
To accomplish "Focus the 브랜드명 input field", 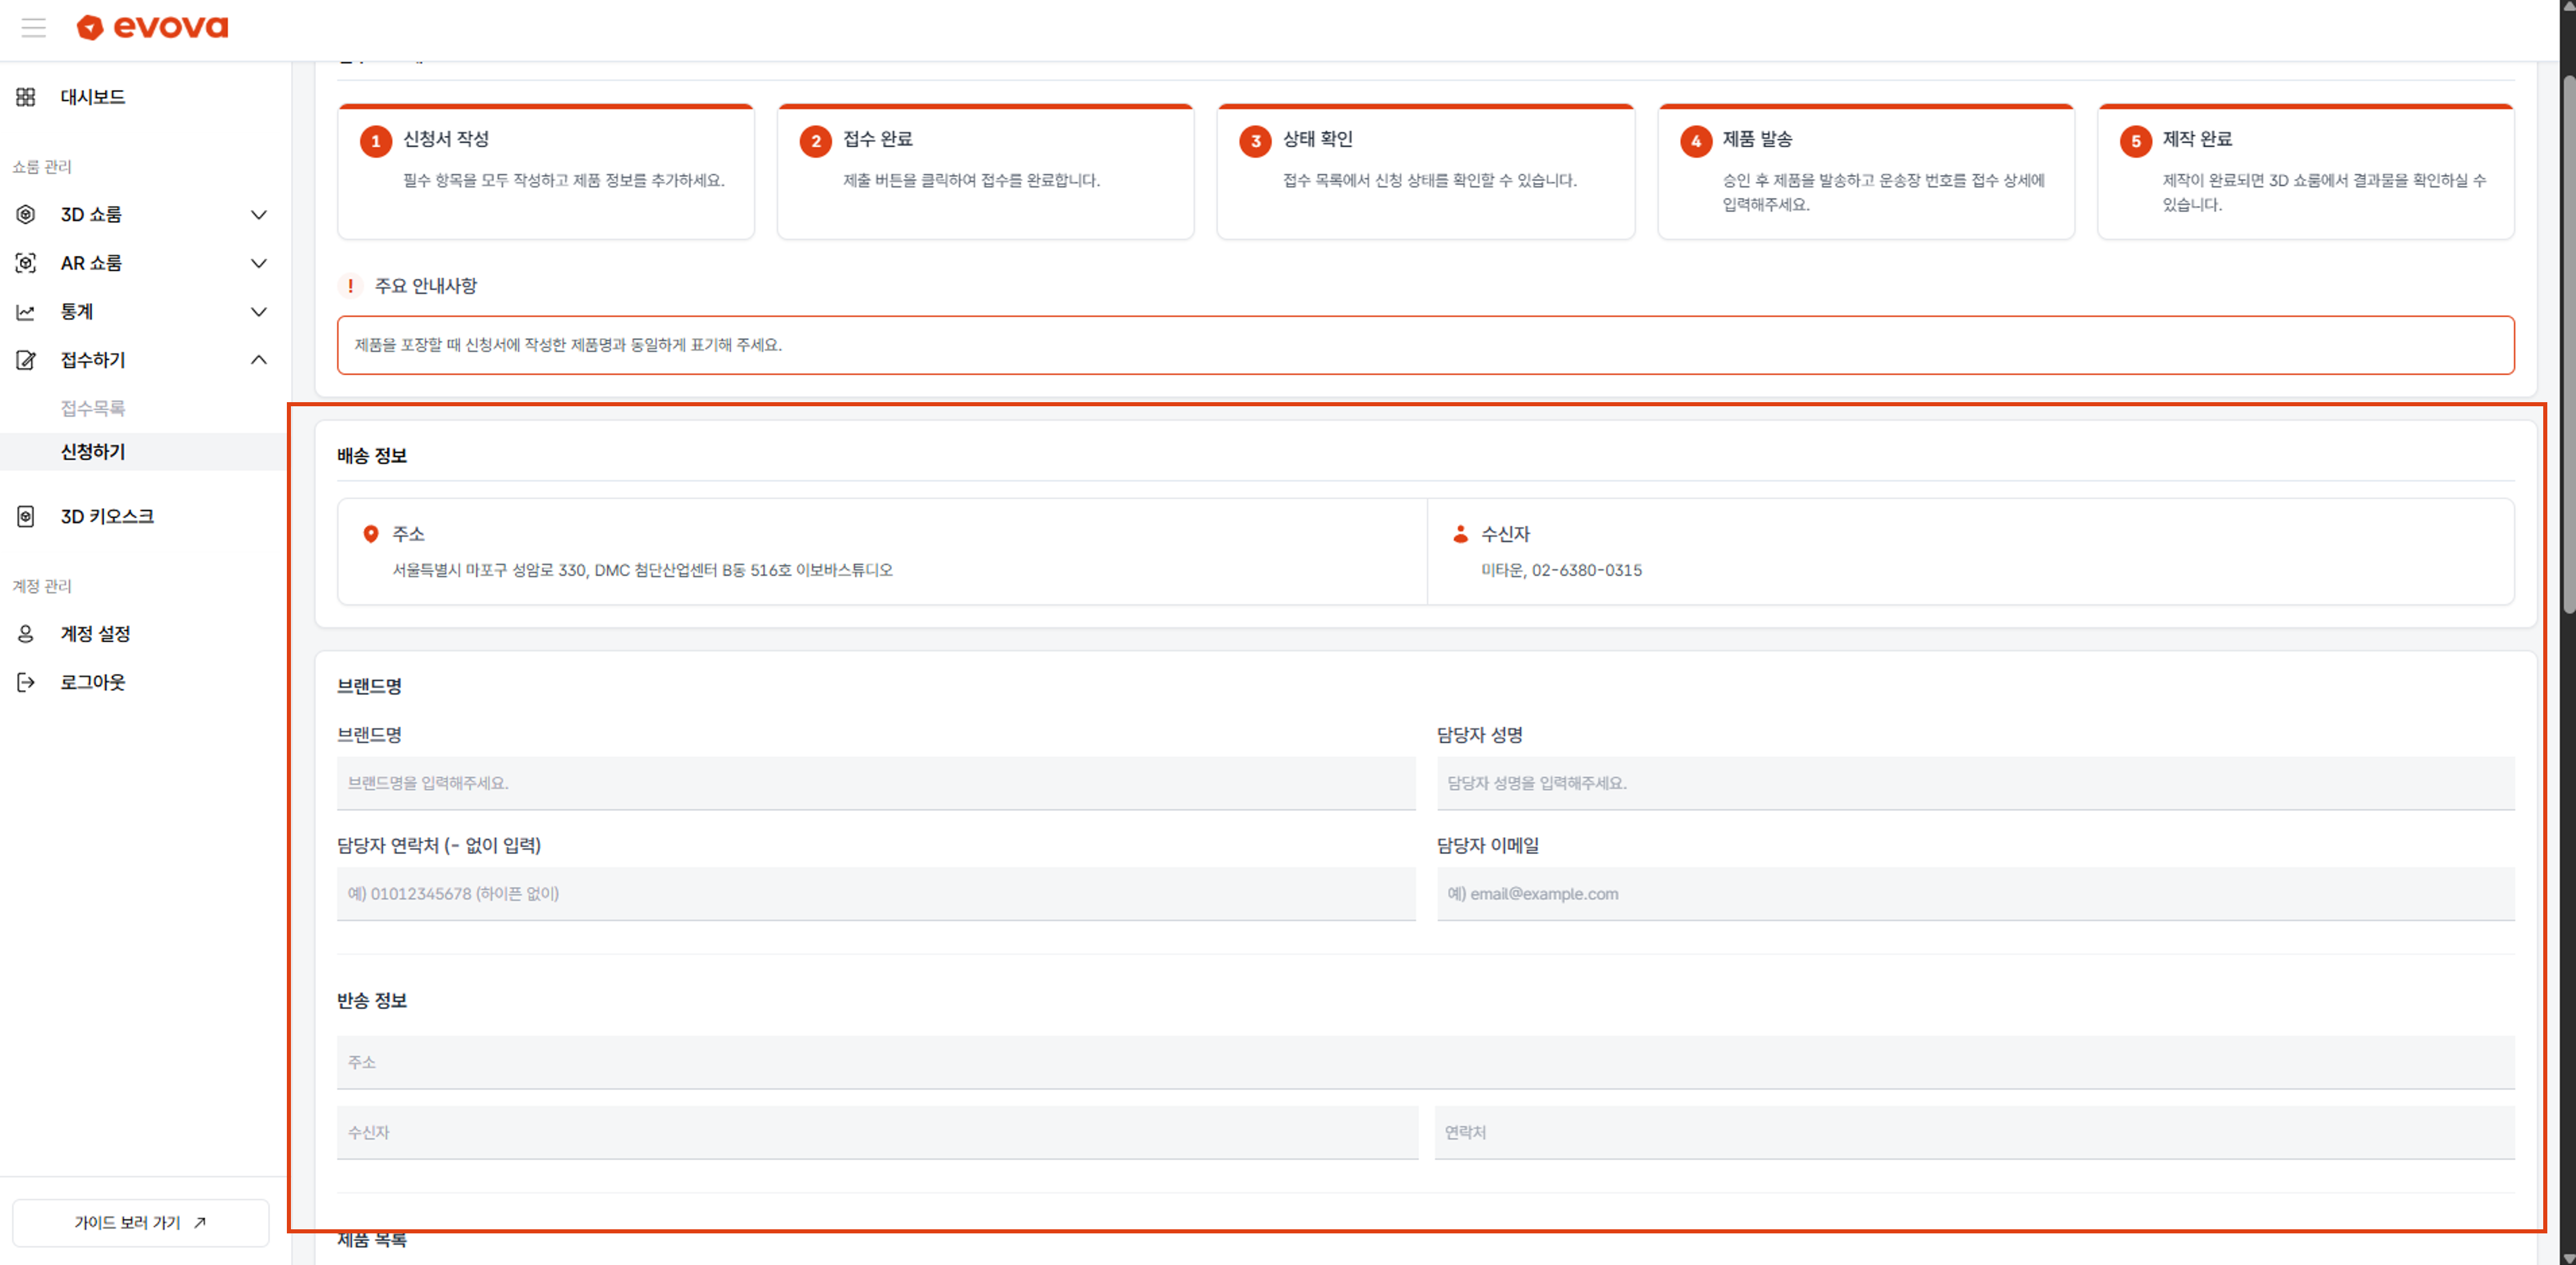I will coord(875,783).
